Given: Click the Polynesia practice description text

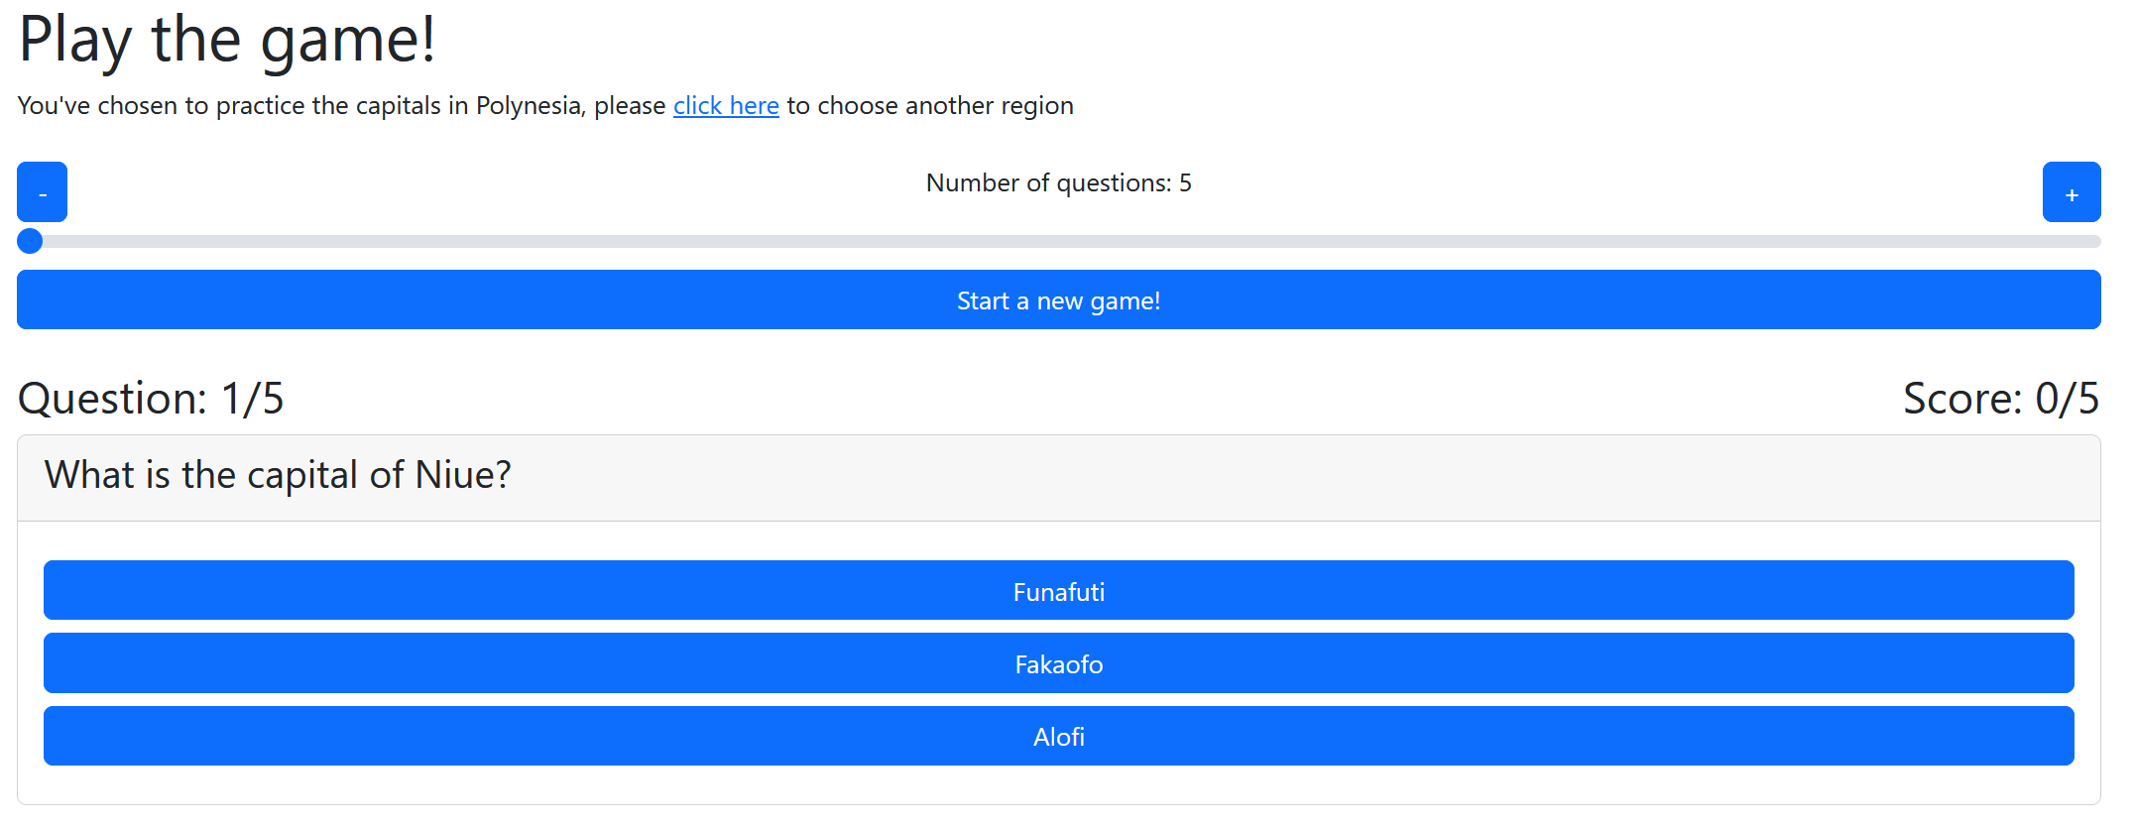Looking at the screenshot, I should click(341, 106).
